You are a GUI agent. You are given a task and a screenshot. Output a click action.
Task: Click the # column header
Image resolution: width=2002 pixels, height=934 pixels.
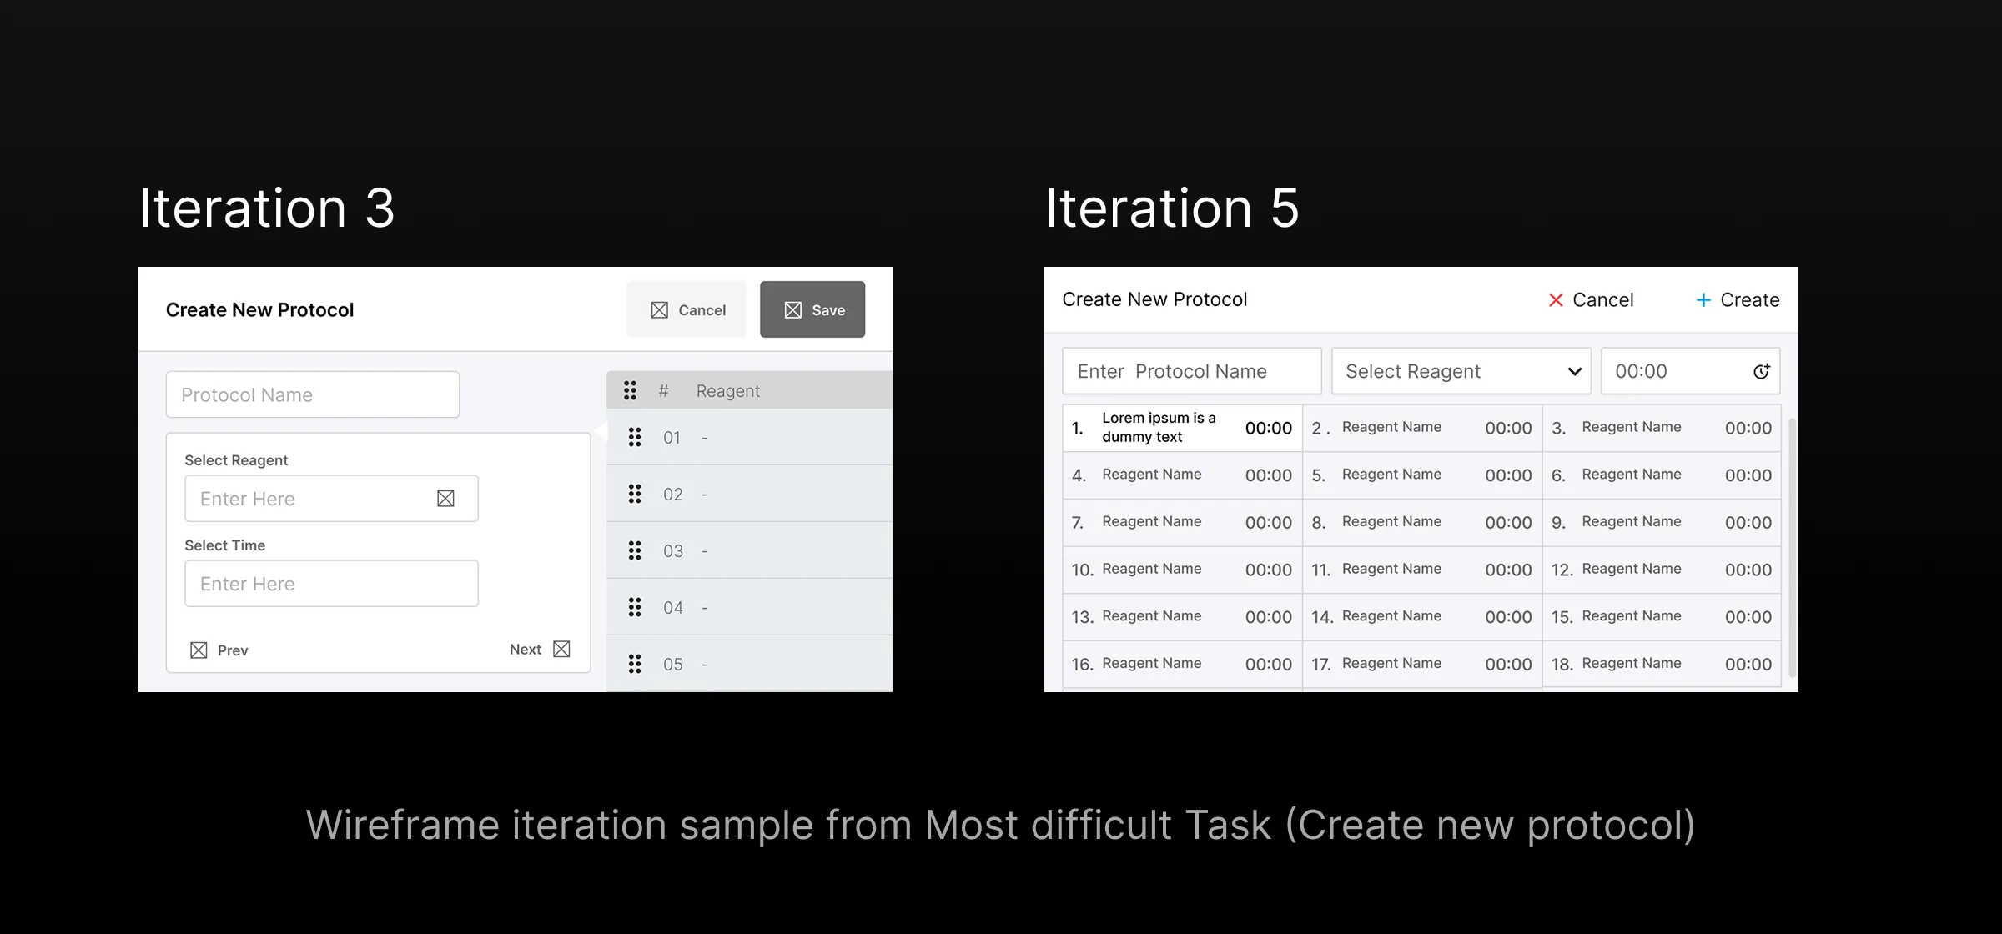pyautogui.click(x=664, y=391)
